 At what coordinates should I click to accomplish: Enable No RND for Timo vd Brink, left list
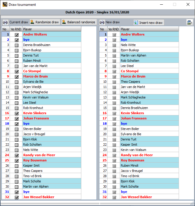(17, 176)
